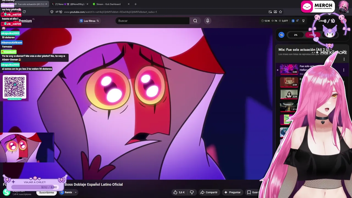The width and height of the screenshot is (352, 198).
Task: Expand the Remix dropdown chevron
Action: (76, 192)
